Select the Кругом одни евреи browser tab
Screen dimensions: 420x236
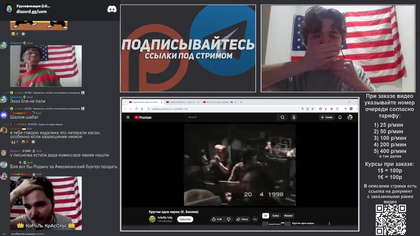[x=146, y=102]
